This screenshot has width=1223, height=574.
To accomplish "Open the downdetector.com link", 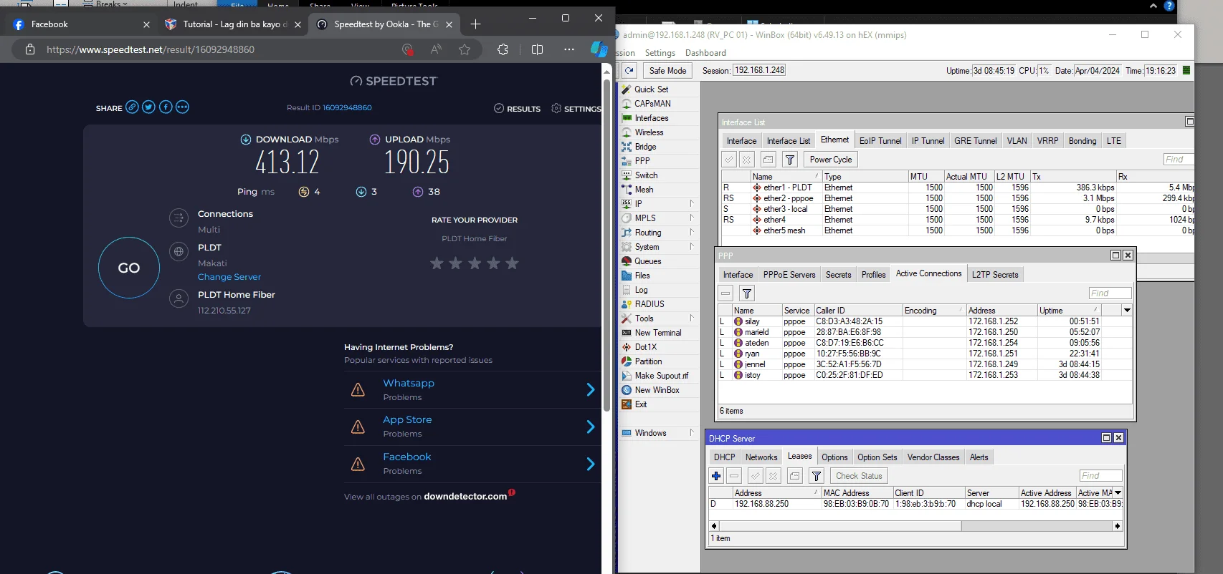I will tap(465, 496).
